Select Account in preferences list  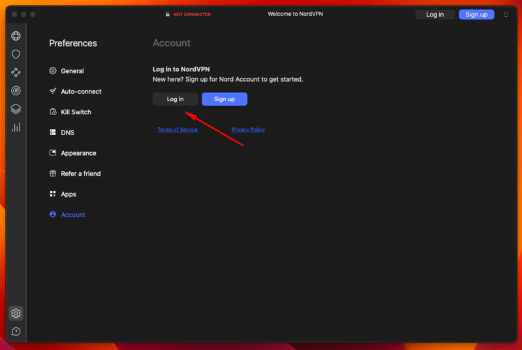73,215
